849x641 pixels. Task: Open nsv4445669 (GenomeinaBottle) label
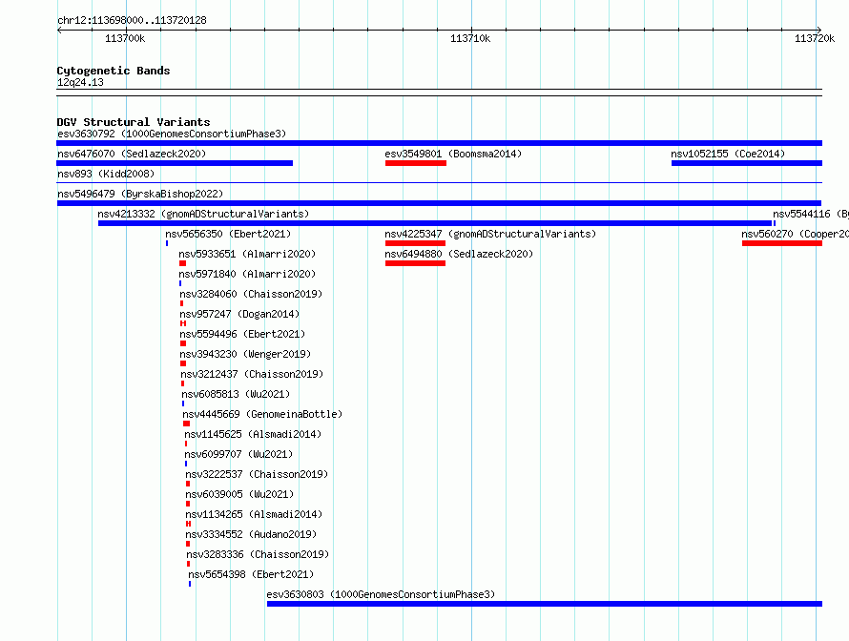pos(262,414)
